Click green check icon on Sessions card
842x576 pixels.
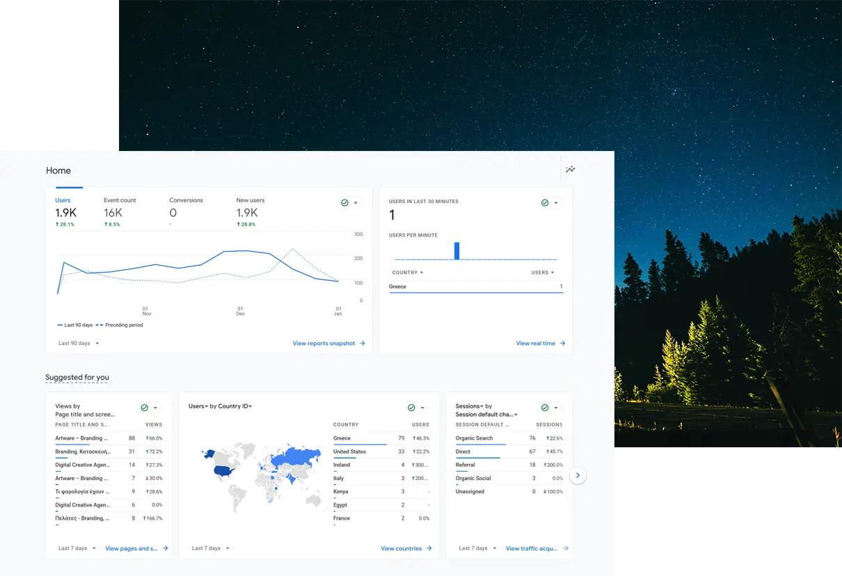[x=545, y=408]
